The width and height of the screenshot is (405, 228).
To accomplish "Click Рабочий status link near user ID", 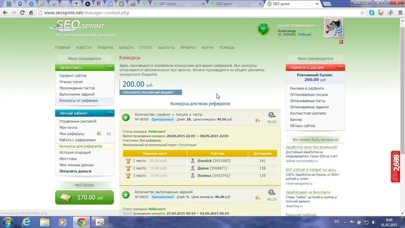I will click(x=304, y=34).
